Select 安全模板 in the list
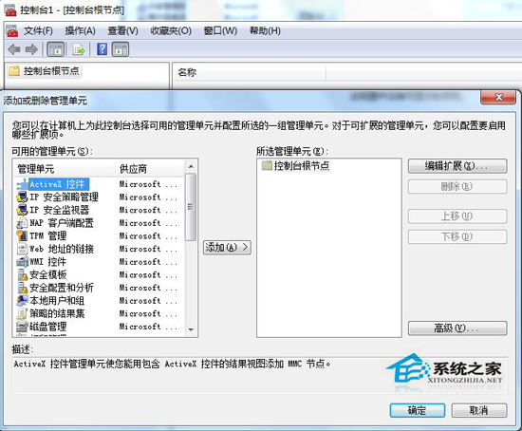Screen dimensions: 522x431 point(48,275)
